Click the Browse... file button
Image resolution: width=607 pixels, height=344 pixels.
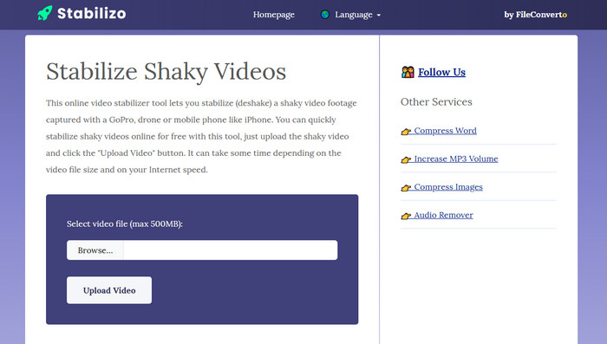click(x=95, y=250)
